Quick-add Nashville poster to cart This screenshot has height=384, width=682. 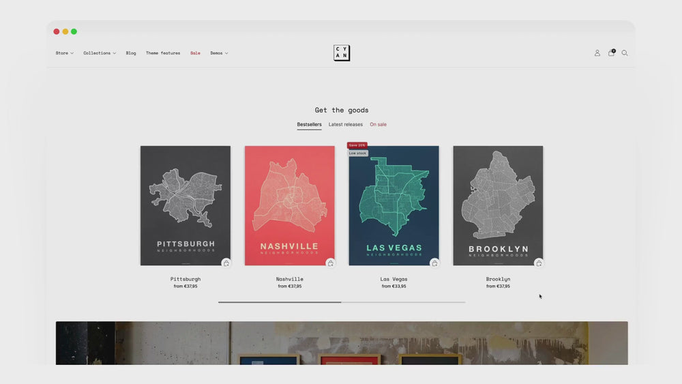(330, 263)
